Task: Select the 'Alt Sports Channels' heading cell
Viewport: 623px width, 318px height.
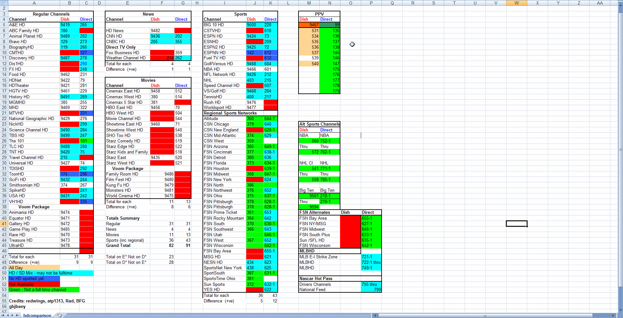Action: (319, 124)
